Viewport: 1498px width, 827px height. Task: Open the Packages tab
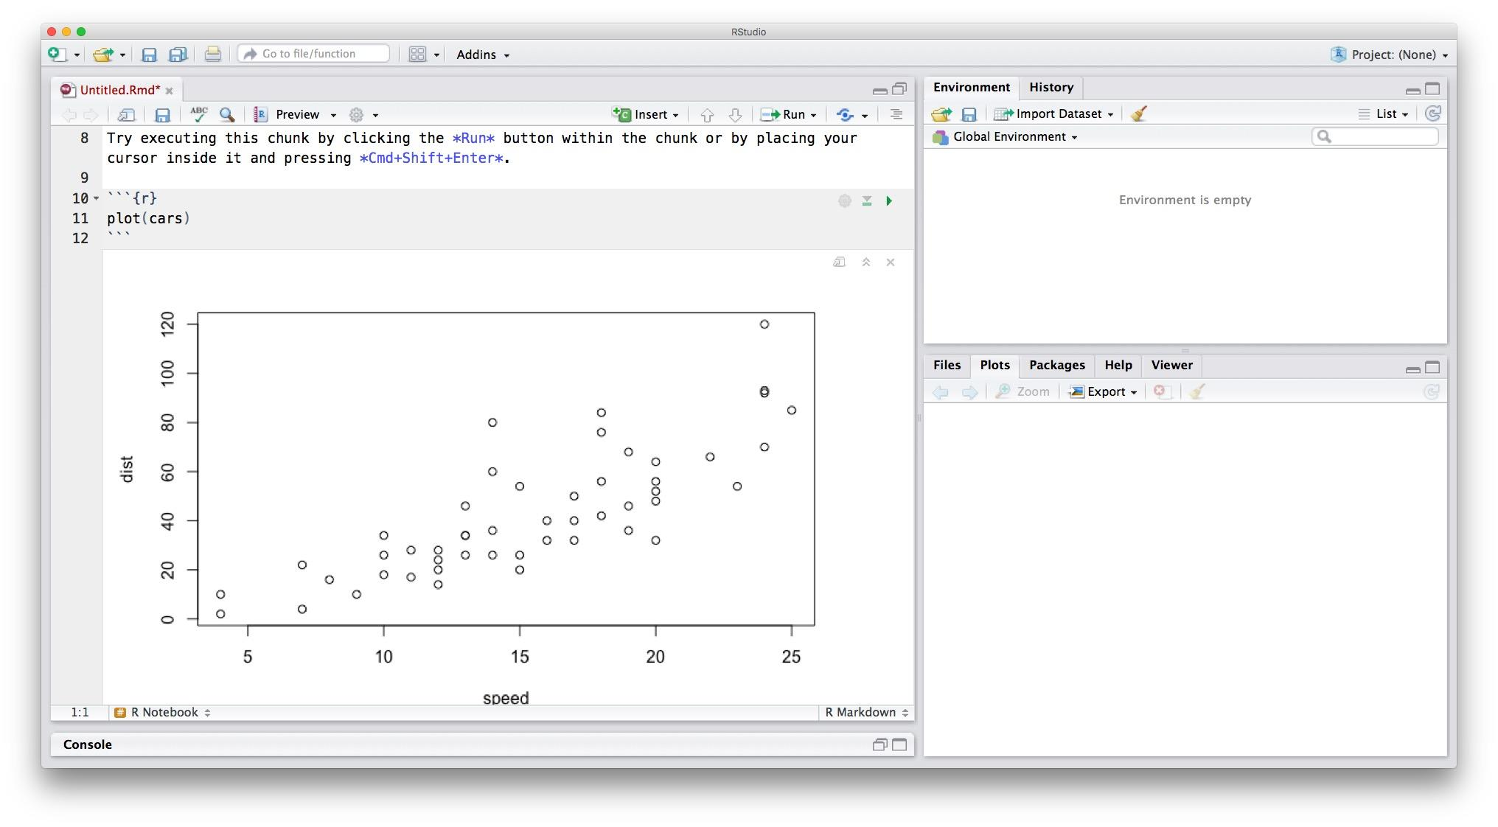1056,365
